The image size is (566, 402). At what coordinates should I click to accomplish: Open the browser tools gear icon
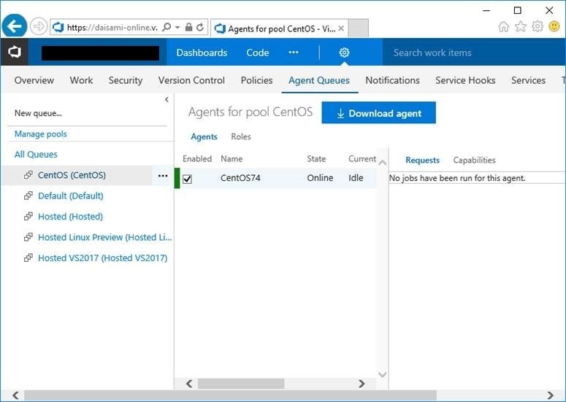click(538, 26)
